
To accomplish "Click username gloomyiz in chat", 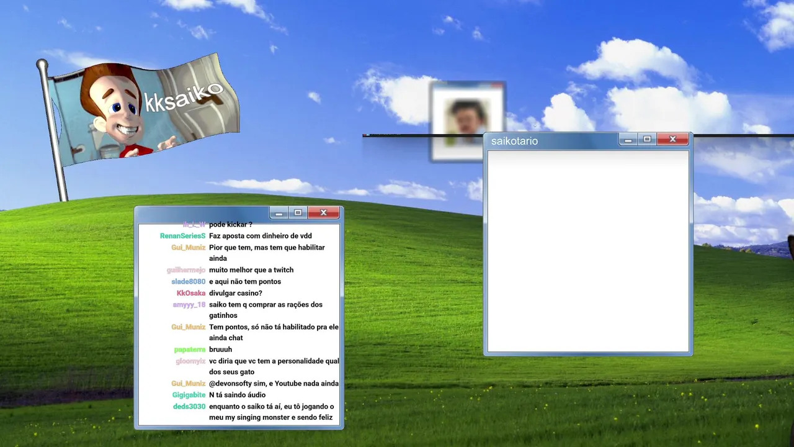I will pyautogui.click(x=190, y=361).
